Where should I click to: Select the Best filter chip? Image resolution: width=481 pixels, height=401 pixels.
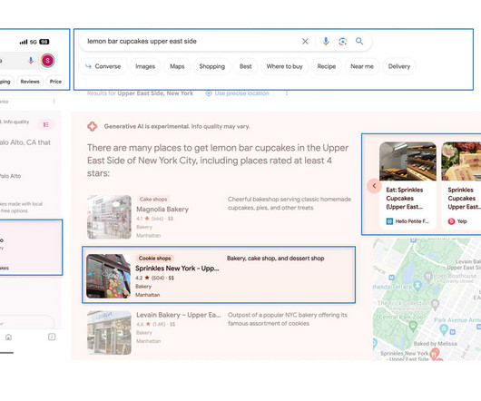click(x=245, y=66)
